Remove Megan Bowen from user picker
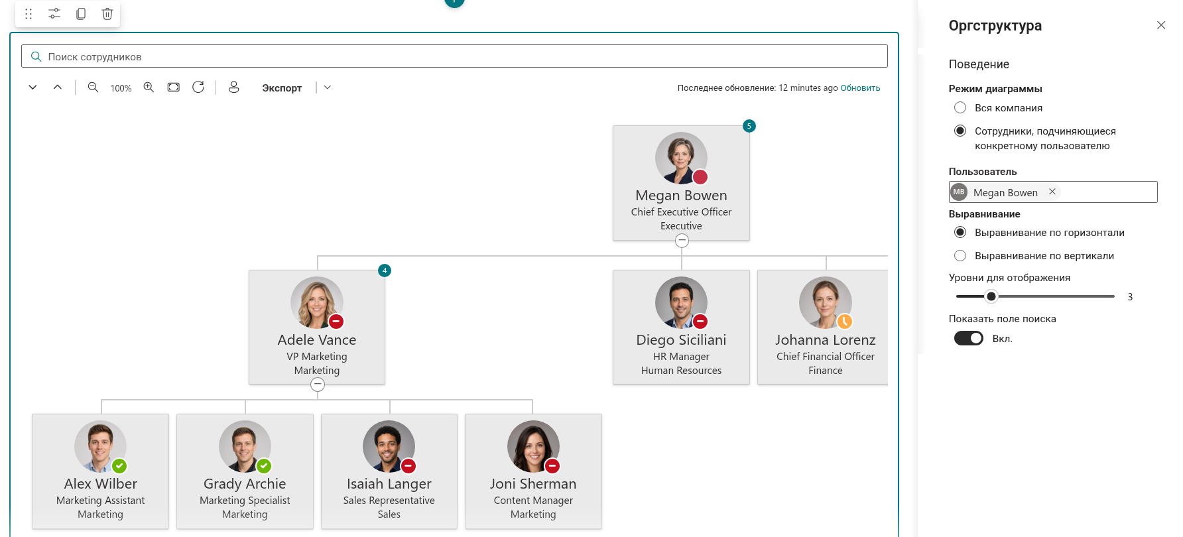The height and width of the screenshot is (537, 1183). 1052,192
